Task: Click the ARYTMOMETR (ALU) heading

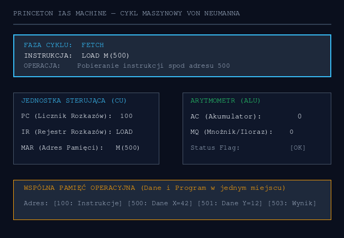Action: [x=225, y=100]
